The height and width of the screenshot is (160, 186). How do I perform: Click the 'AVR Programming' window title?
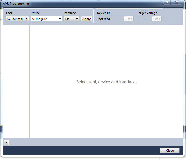click(x=16, y=4)
